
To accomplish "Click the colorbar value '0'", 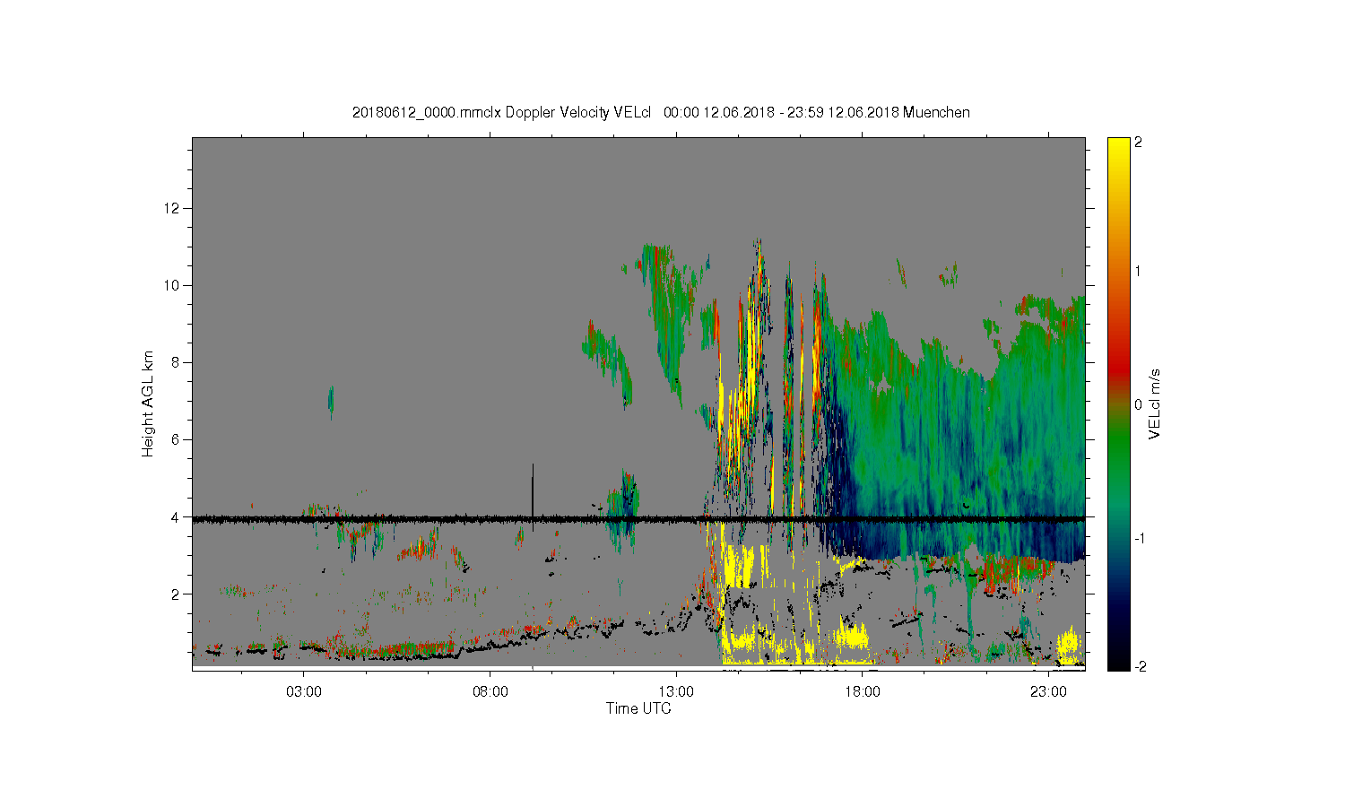I will coord(1138,404).
